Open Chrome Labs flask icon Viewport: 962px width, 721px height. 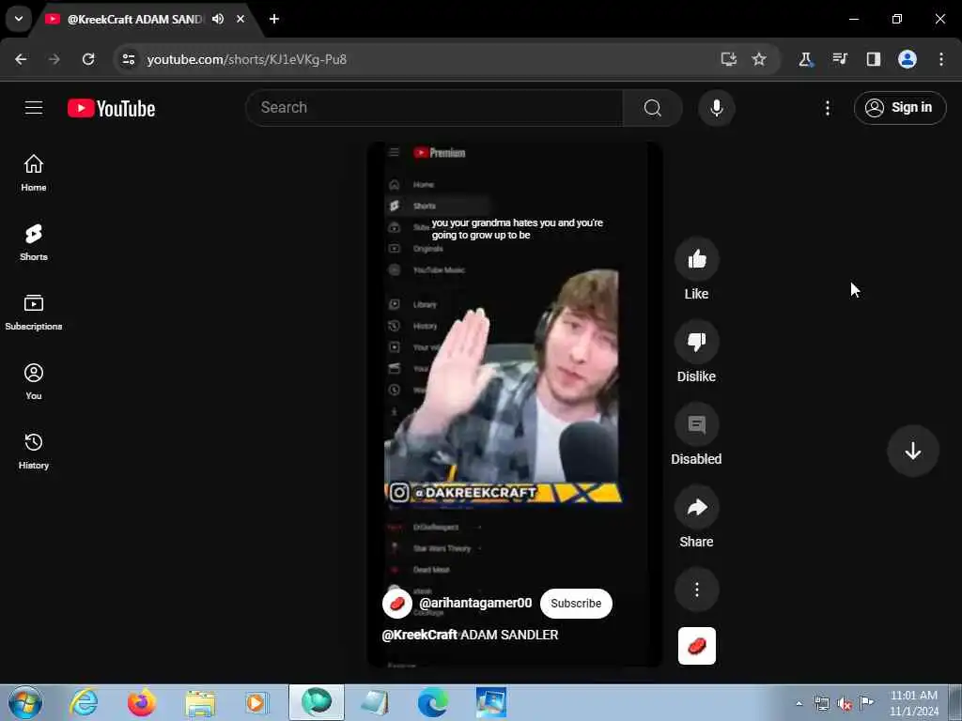[x=805, y=59]
